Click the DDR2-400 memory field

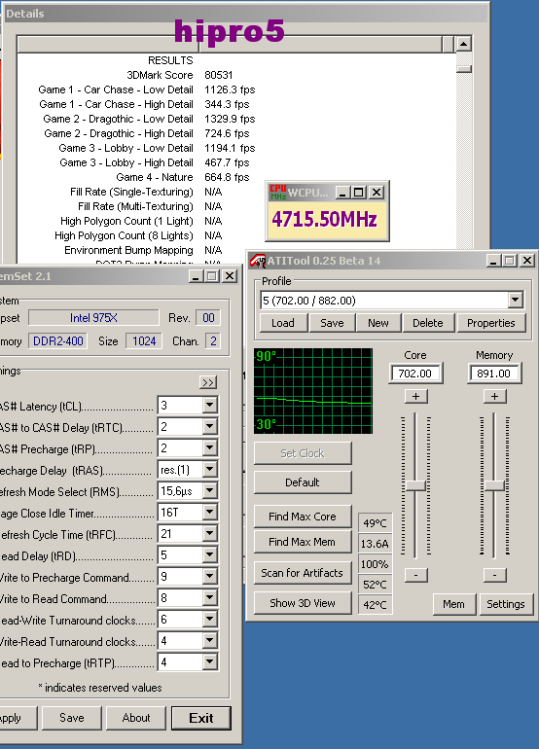point(57,341)
